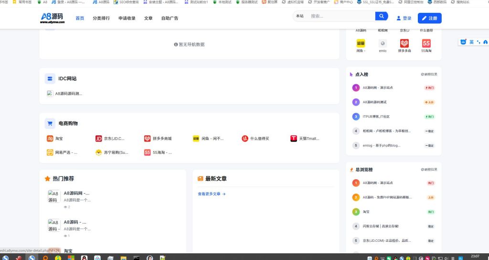Image resolution: width=489 pixels, height=260 pixels.
Task: Open 京东(JD.C... in the 电商购物 section
Action: (x=110, y=138)
